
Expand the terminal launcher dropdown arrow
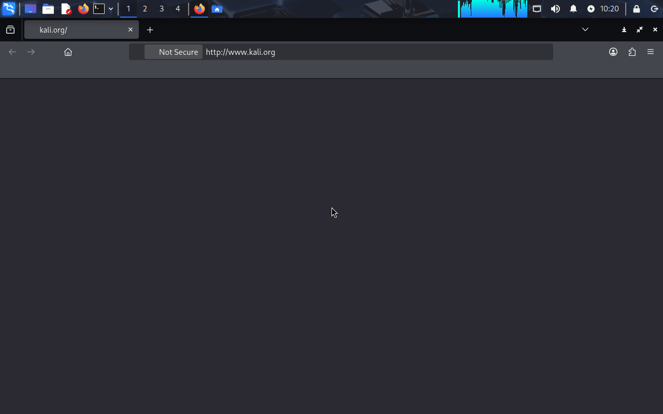point(111,9)
